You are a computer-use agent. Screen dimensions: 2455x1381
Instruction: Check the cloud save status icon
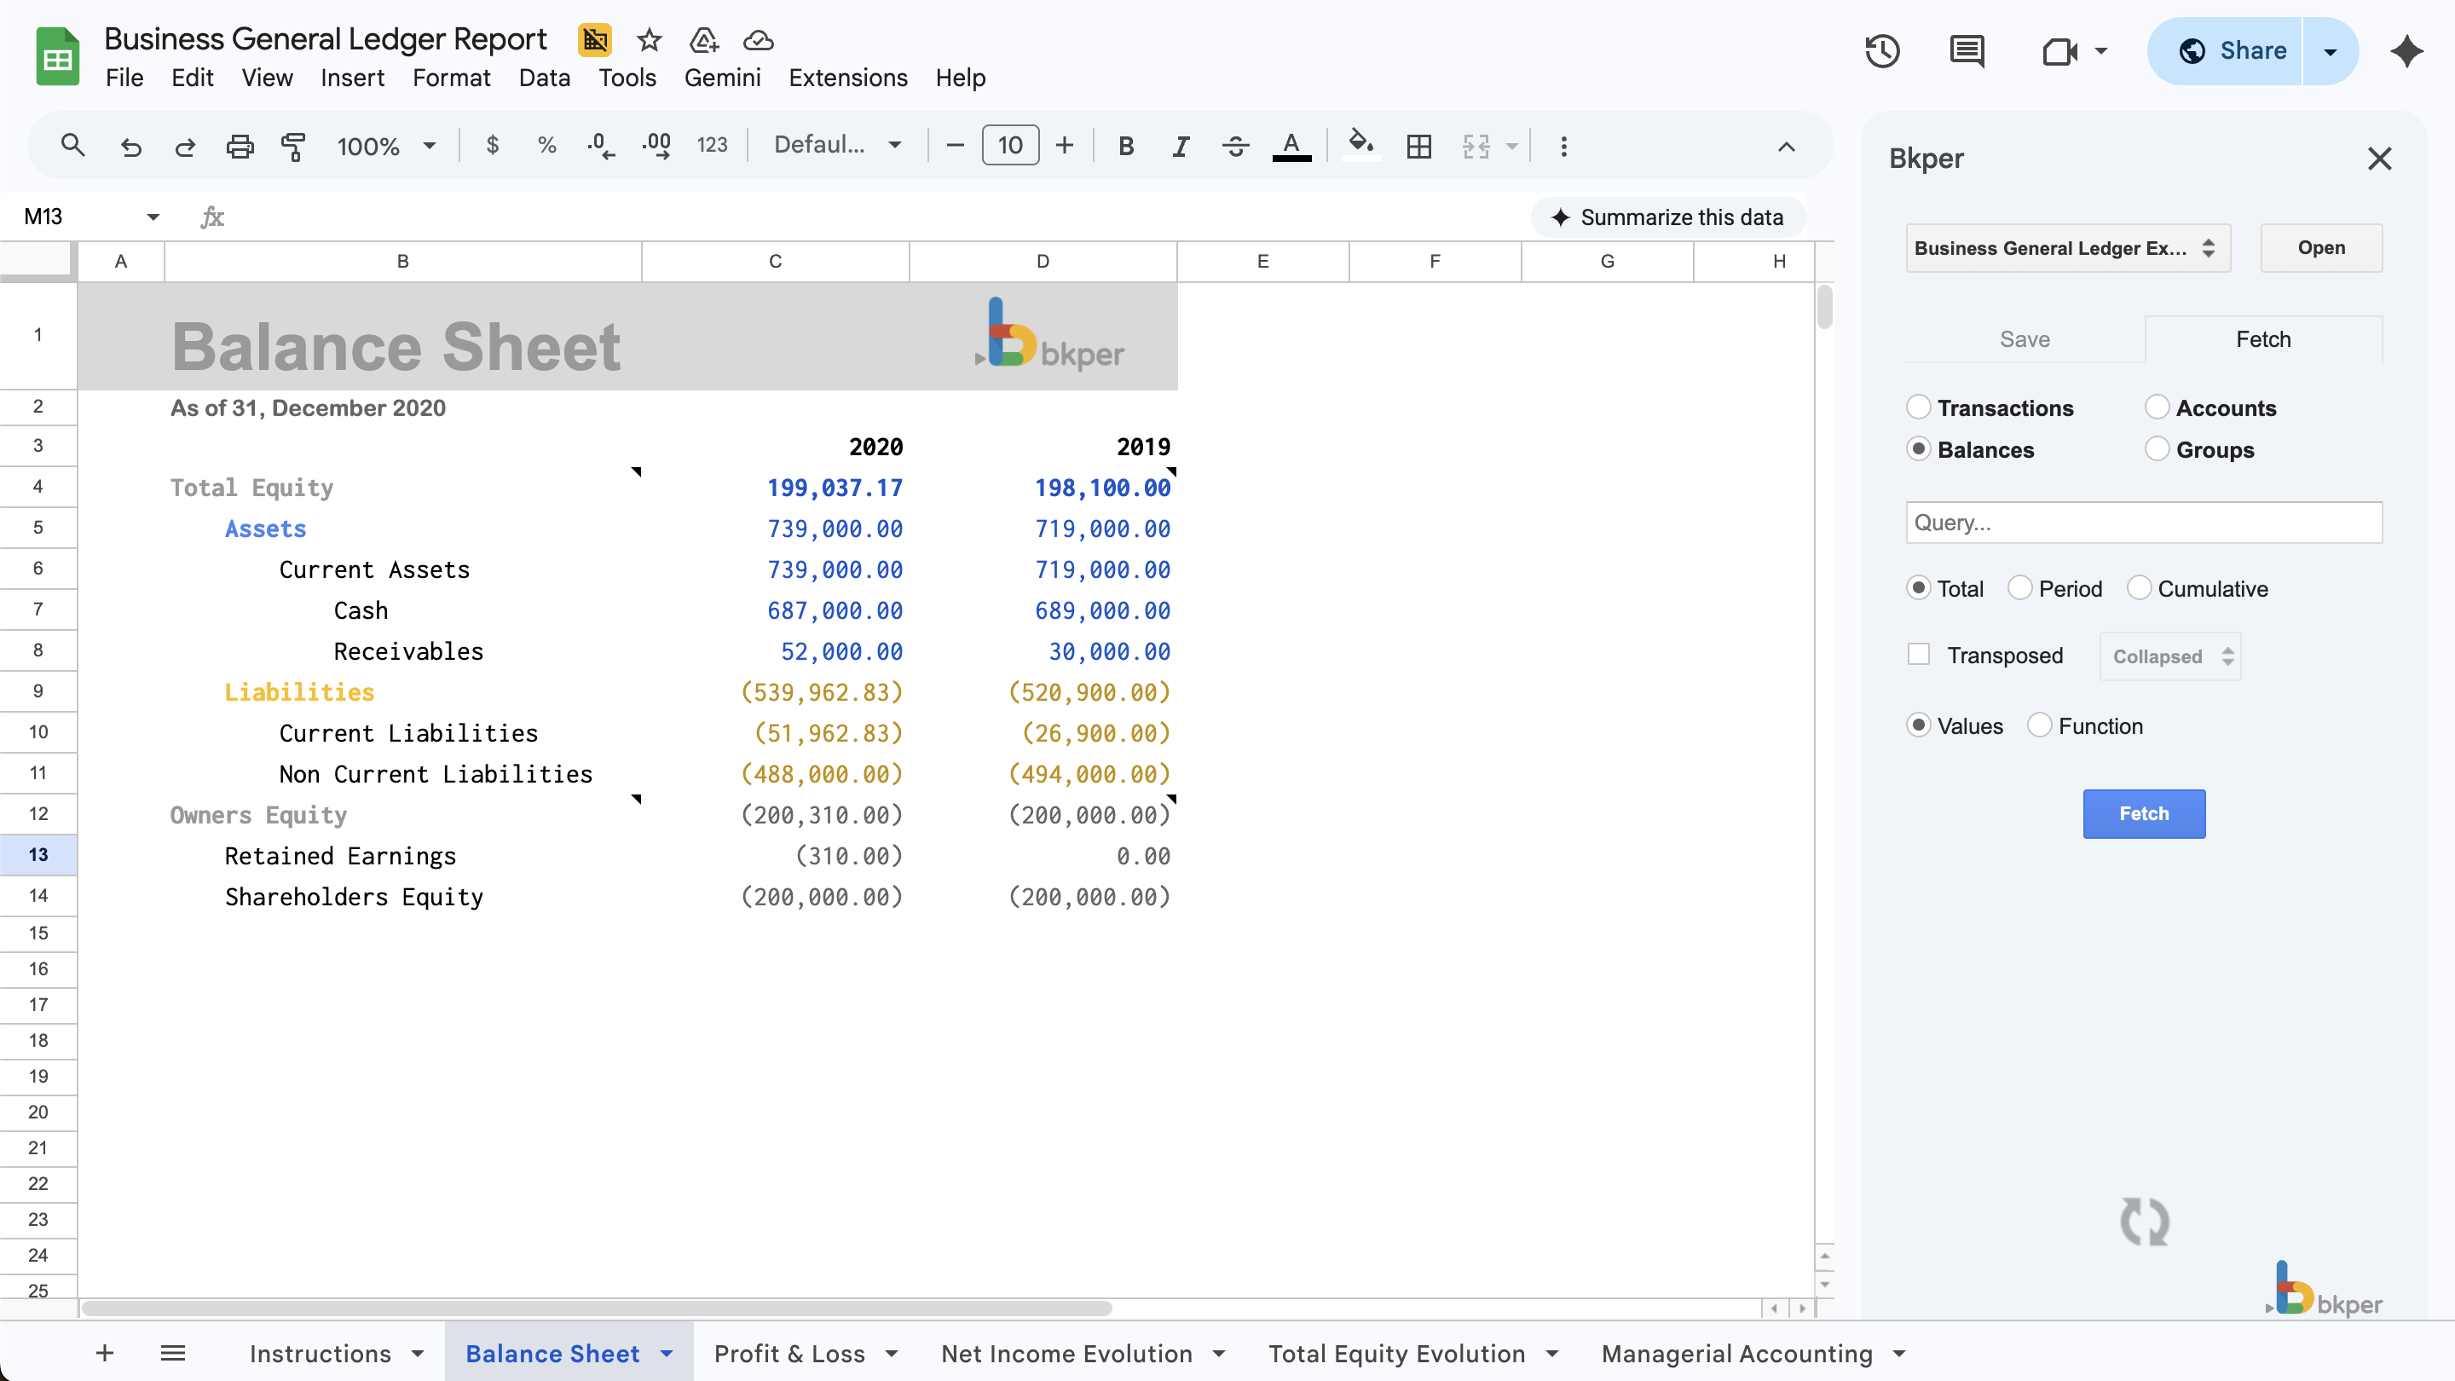click(758, 40)
